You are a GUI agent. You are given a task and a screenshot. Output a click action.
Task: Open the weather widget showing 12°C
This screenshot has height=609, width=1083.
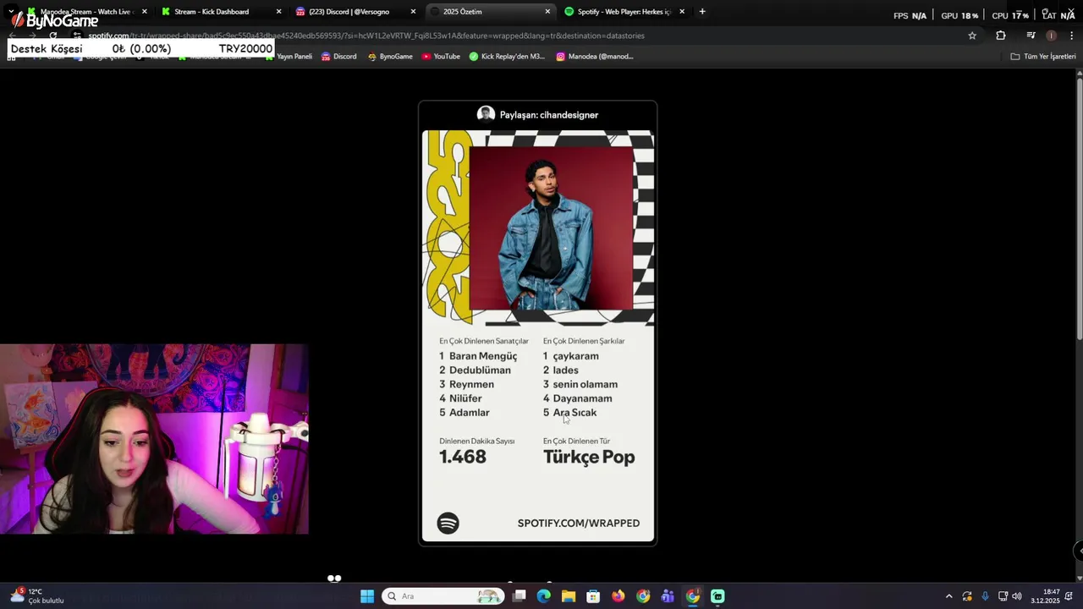tap(37, 595)
